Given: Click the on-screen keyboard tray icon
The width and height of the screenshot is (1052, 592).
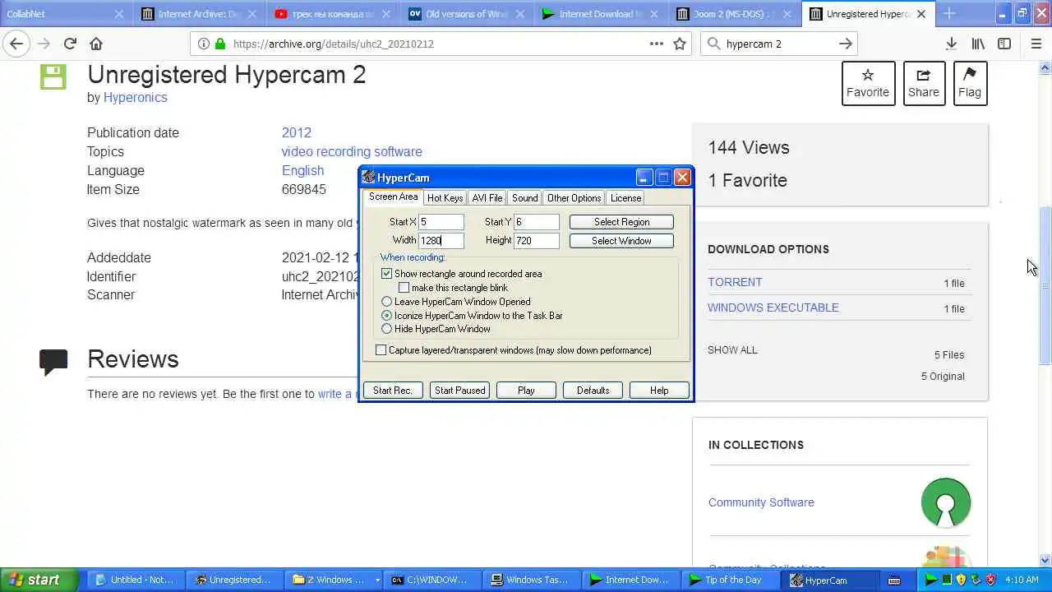Looking at the screenshot, I should pos(894,580).
